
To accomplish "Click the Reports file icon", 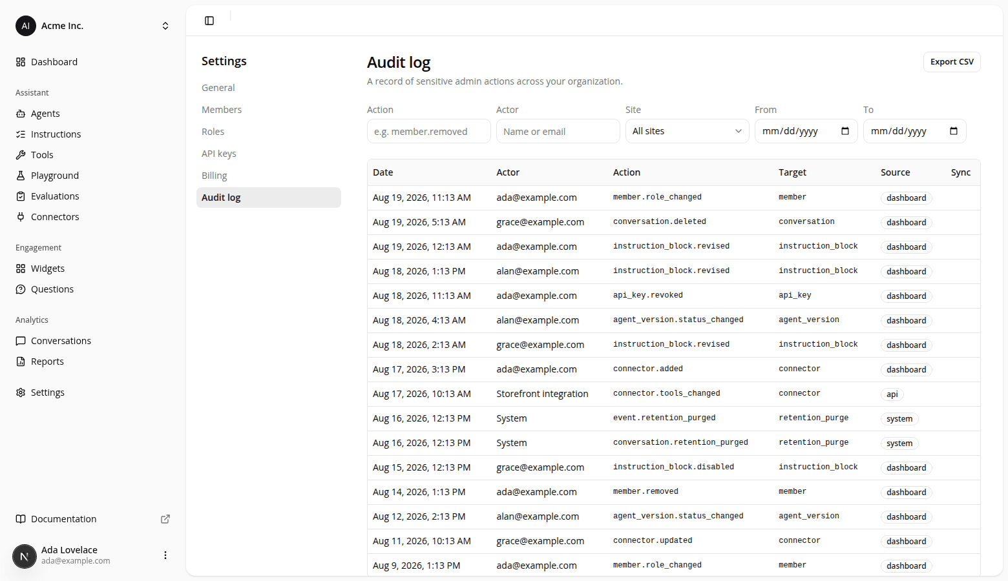I will [x=21, y=362].
